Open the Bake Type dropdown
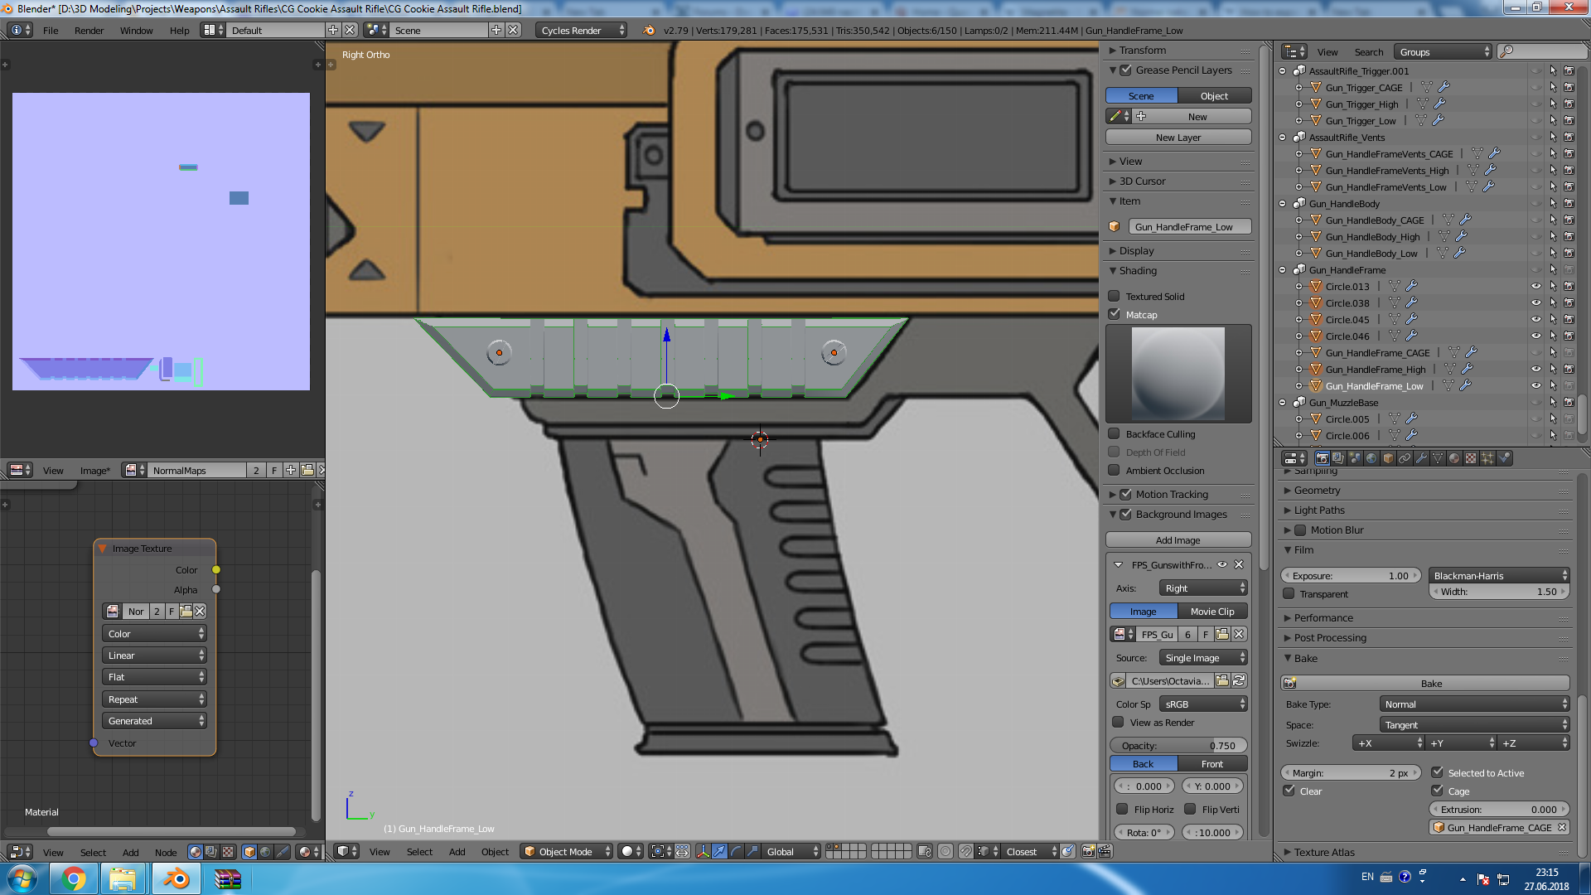This screenshot has height=895, width=1591. click(1474, 704)
